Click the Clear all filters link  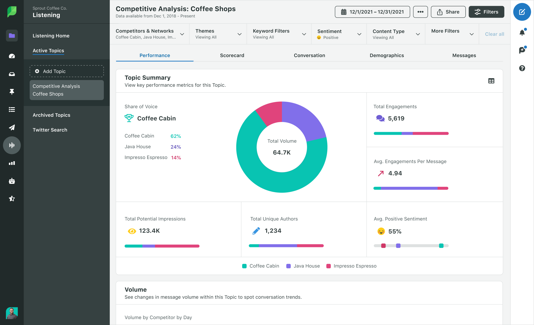(494, 34)
